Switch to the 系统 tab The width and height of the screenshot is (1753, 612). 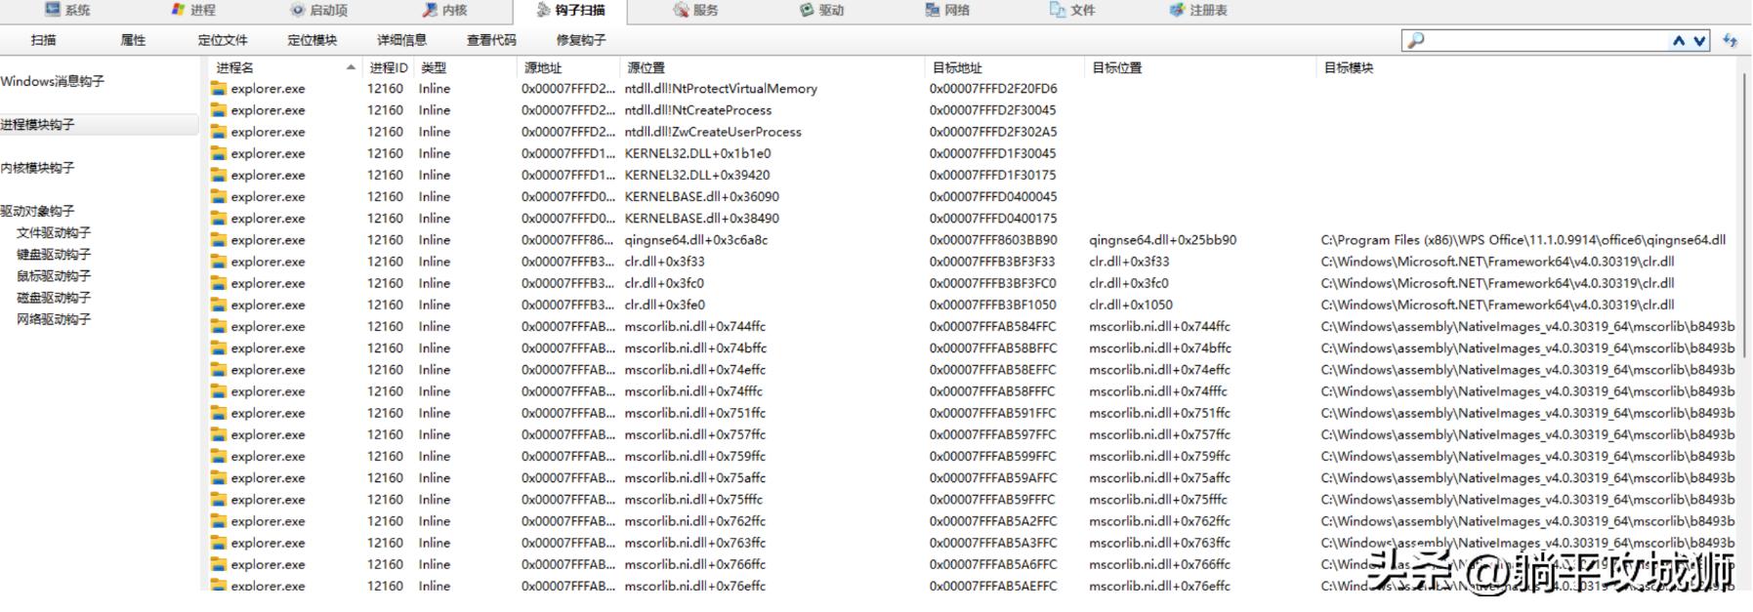click(x=67, y=10)
